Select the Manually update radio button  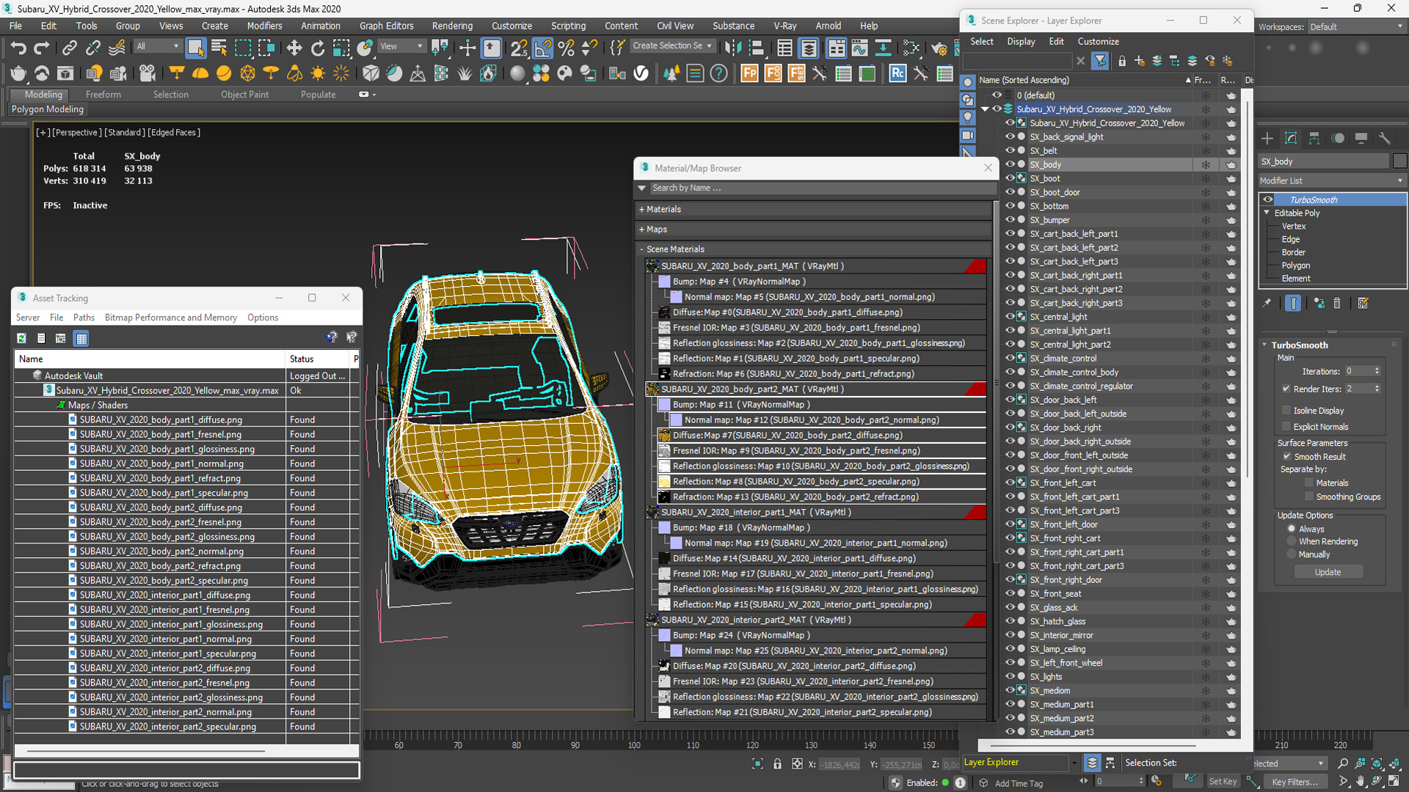click(x=1292, y=554)
